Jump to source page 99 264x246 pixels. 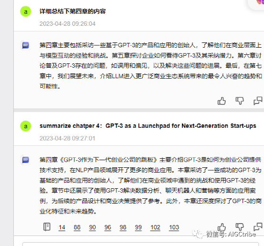click(138, 227)
